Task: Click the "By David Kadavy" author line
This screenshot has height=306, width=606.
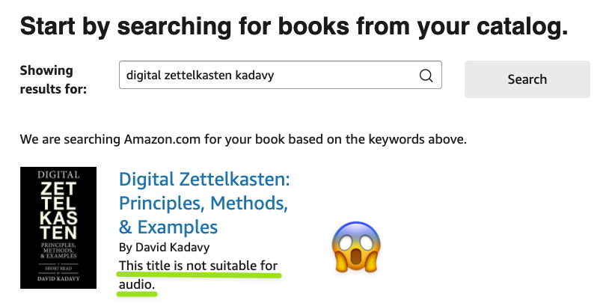Action: click(164, 247)
